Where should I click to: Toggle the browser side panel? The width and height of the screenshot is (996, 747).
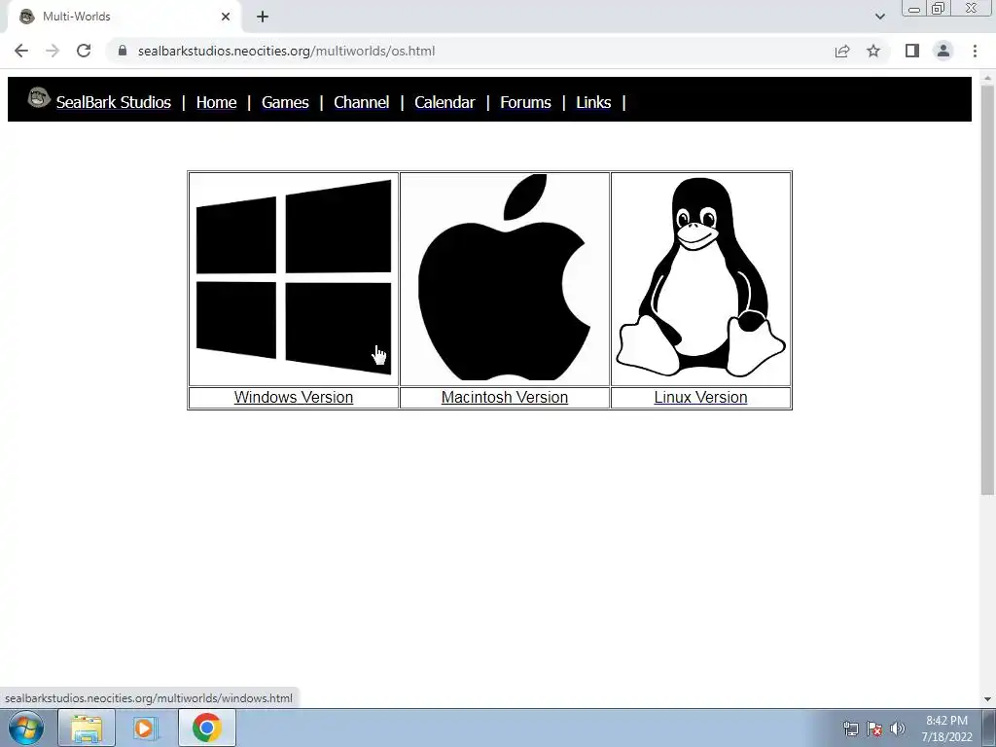click(912, 51)
